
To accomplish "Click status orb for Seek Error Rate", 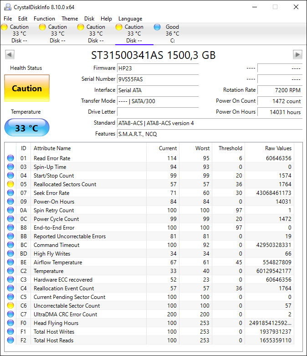I will coord(10,193).
